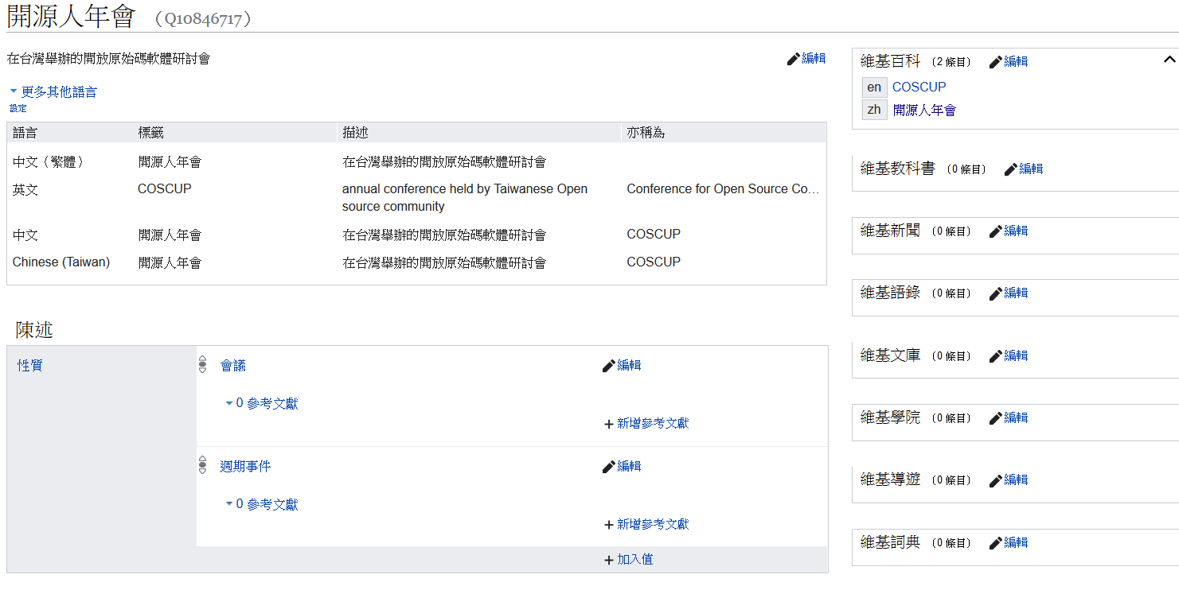Click the en language badge
The height and width of the screenshot is (590, 1179).
click(874, 87)
